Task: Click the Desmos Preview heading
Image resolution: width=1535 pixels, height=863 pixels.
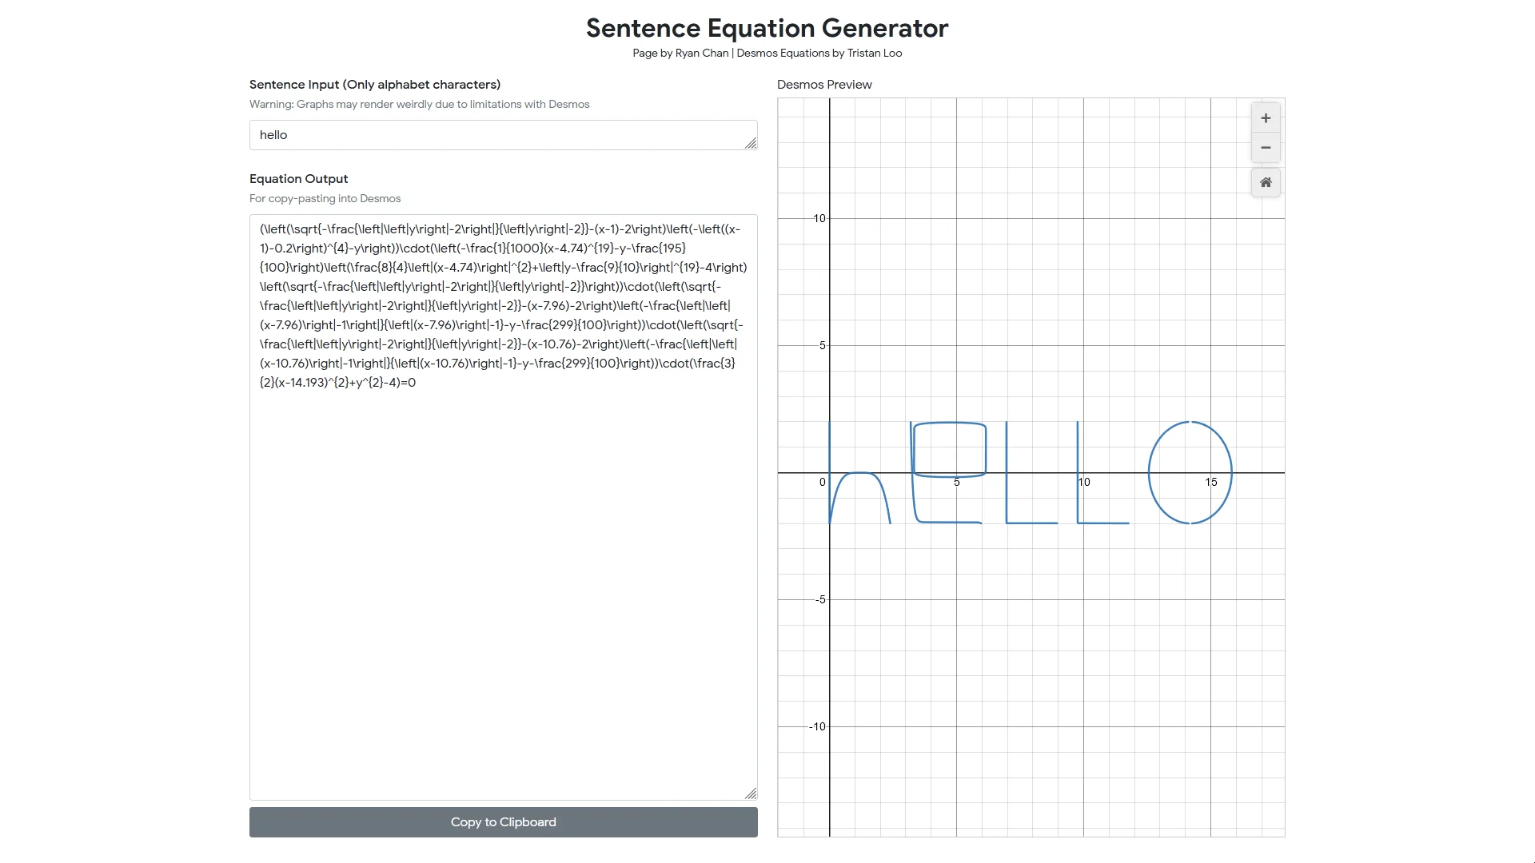Action: click(824, 84)
